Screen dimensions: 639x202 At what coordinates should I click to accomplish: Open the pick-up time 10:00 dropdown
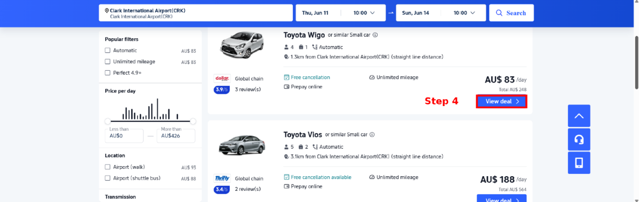(364, 13)
